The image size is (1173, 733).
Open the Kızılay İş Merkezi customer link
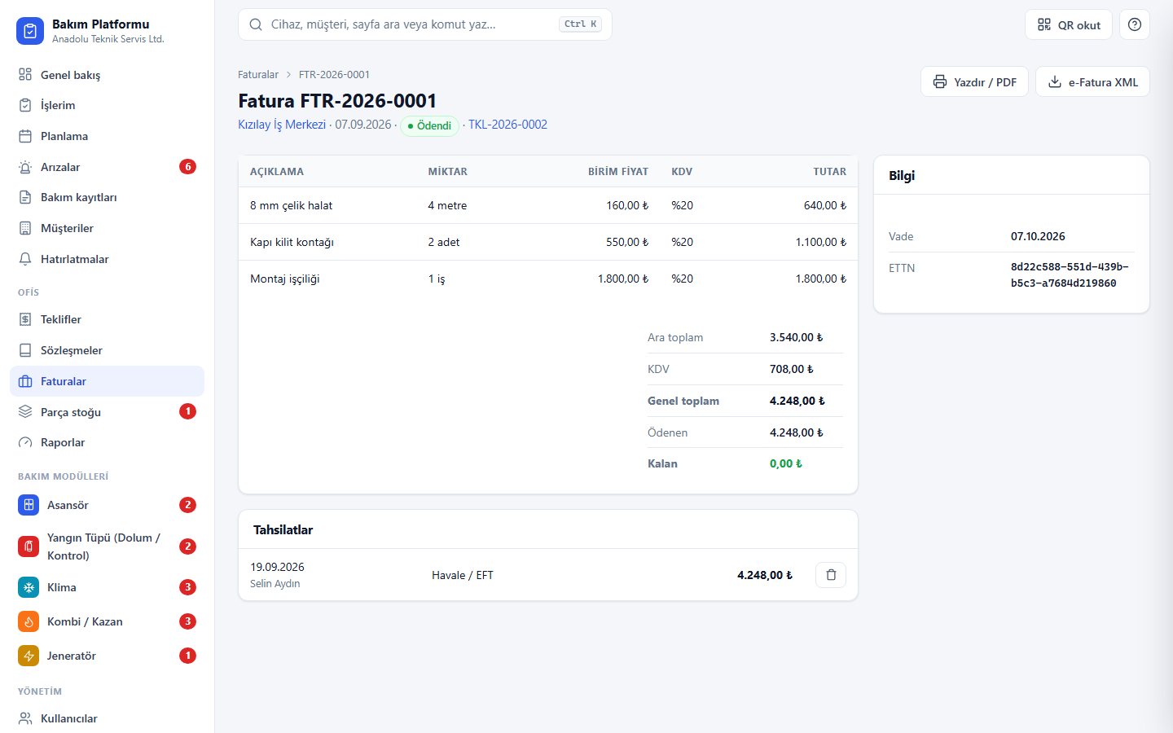[x=282, y=125]
